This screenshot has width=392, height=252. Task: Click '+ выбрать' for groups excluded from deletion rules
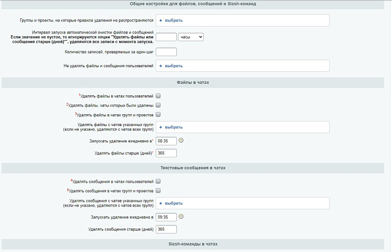point(171,20)
